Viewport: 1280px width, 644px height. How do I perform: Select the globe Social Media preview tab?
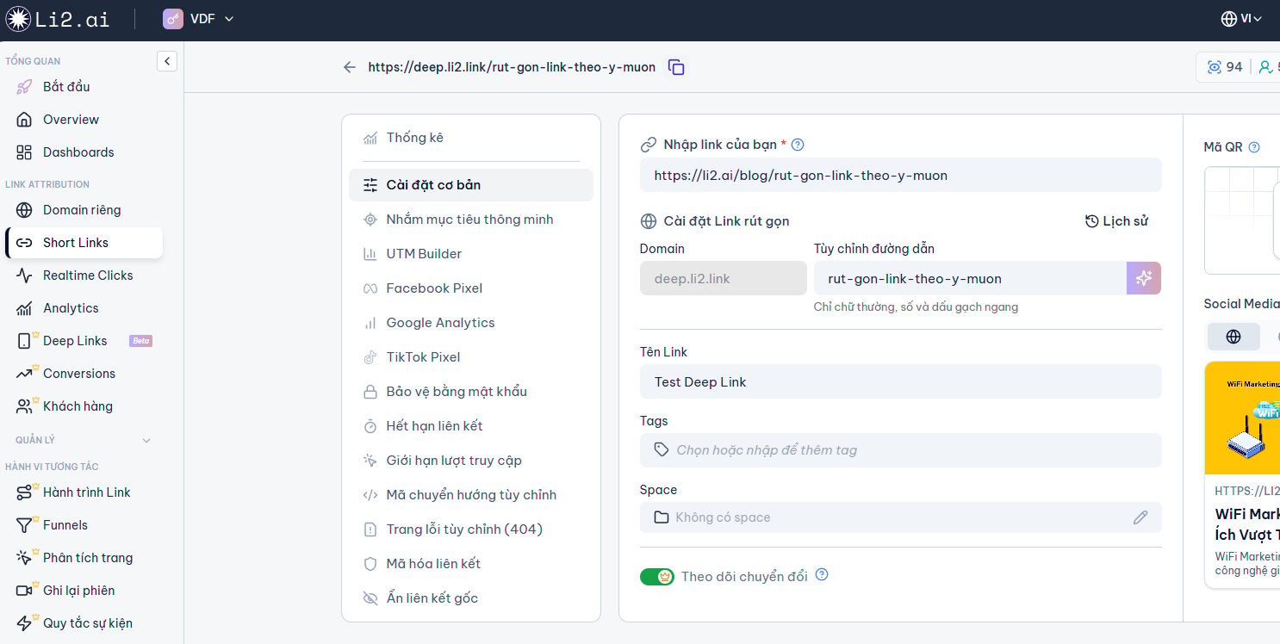click(x=1233, y=337)
